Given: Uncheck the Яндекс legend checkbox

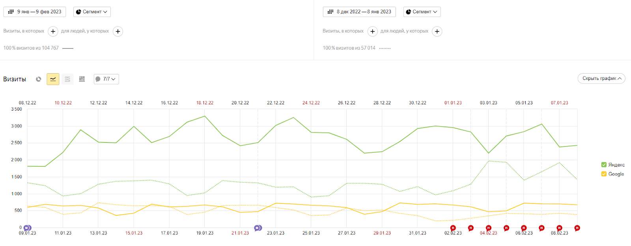Looking at the screenshot, I should (604, 165).
